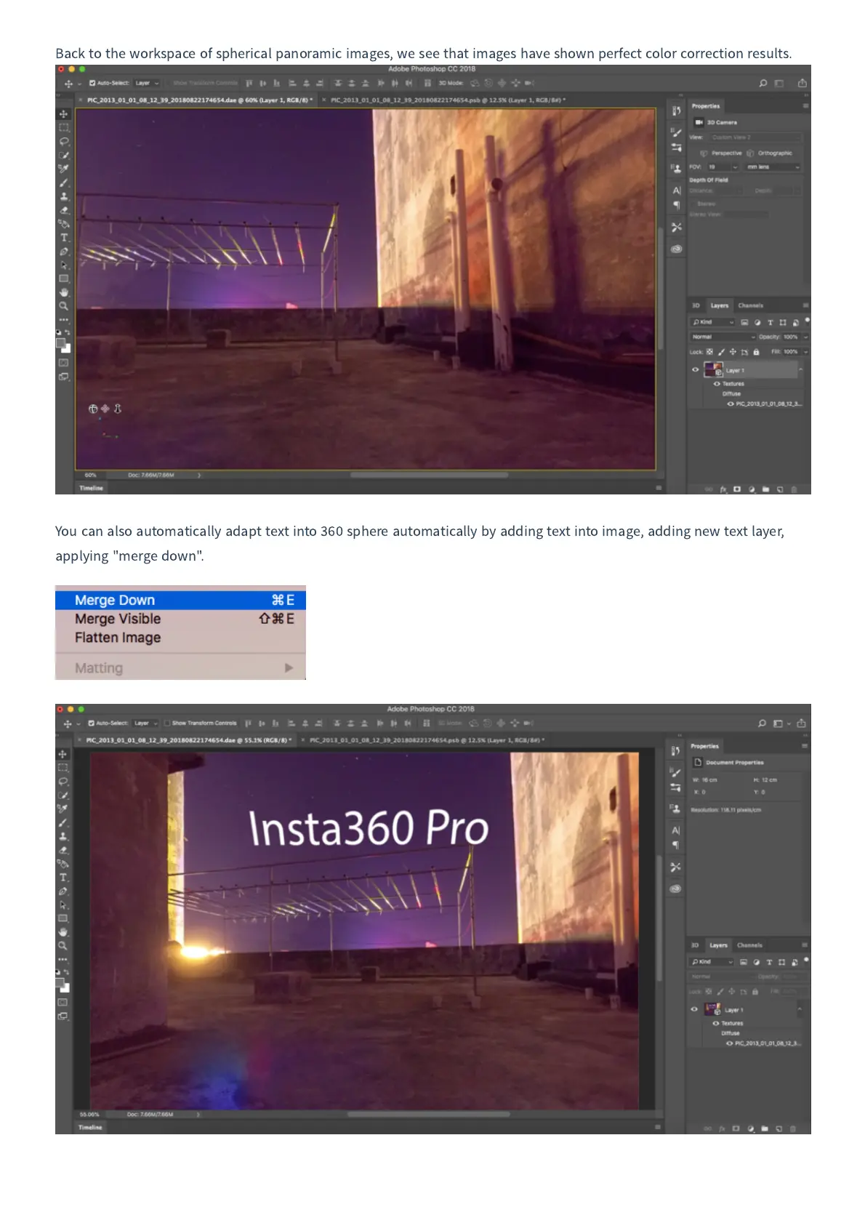Open Kind filter dropdown in 3D Camera window

coord(712,322)
